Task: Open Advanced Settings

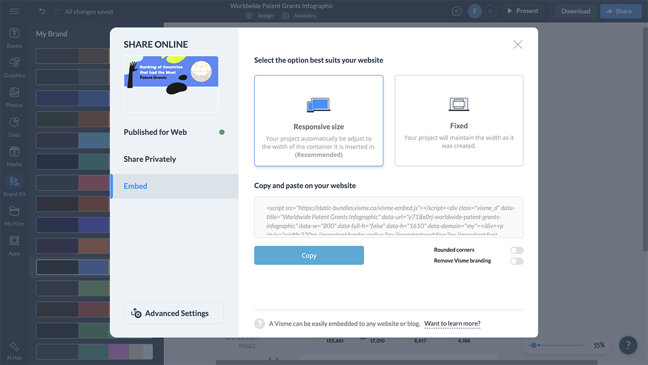Action: coord(173,313)
